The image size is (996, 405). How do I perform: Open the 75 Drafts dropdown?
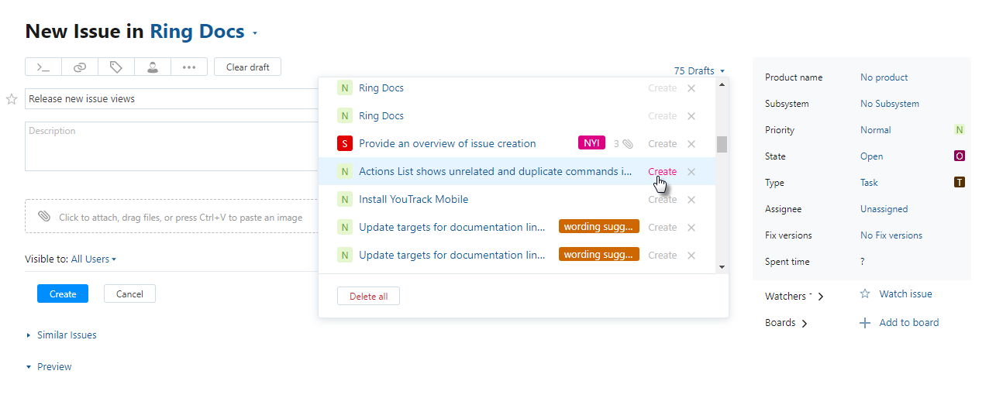[699, 70]
